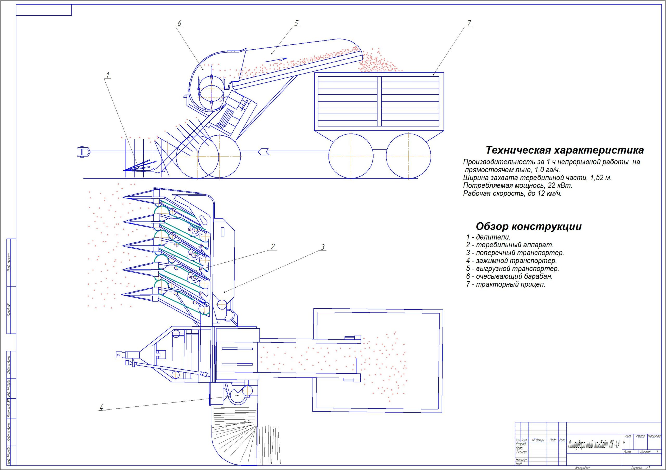
Task: Click the "Лит." header cell
Action: pyautogui.click(x=628, y=436)
